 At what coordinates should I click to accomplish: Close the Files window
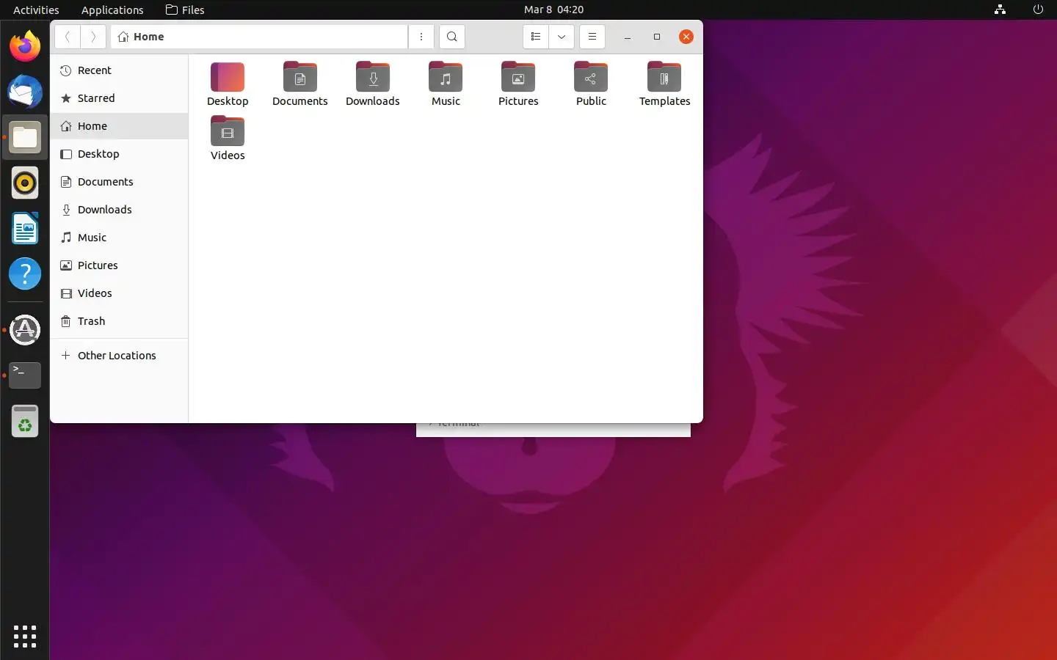(686, 37)
